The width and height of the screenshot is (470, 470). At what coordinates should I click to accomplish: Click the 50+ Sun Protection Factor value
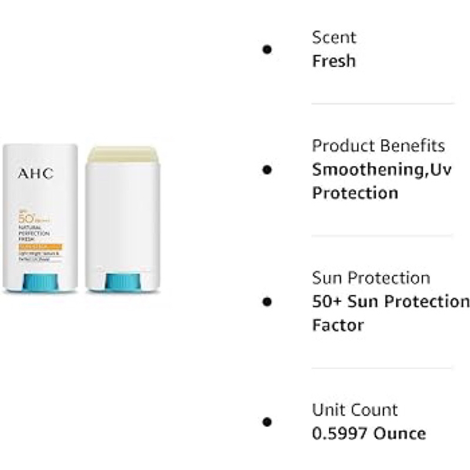tap(391, 313)
